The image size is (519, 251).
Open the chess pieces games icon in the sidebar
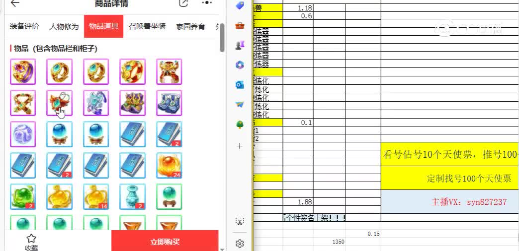pyautogui.click(x=240, y=46)
